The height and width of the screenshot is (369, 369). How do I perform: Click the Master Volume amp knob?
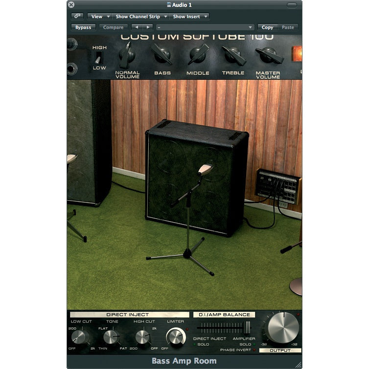pyautogui.click(x=269, y=55)
